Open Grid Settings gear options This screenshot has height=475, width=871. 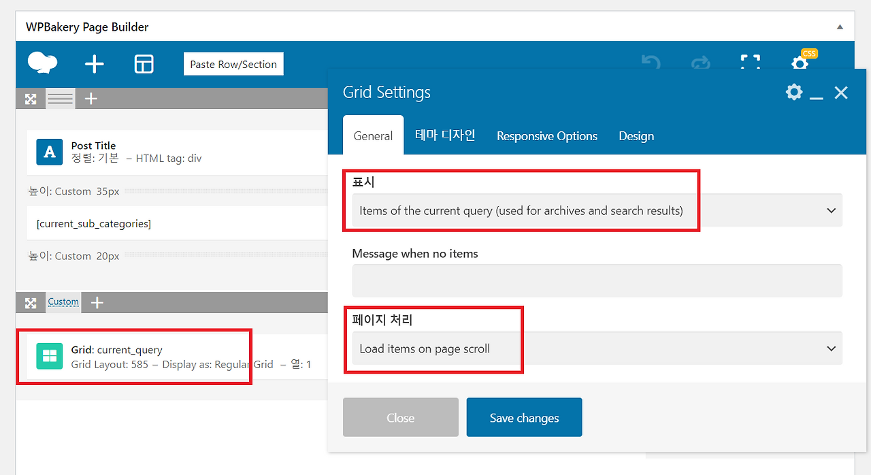click(794, 92)
